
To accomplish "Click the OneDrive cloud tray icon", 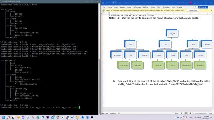I will tap(178, 117).
